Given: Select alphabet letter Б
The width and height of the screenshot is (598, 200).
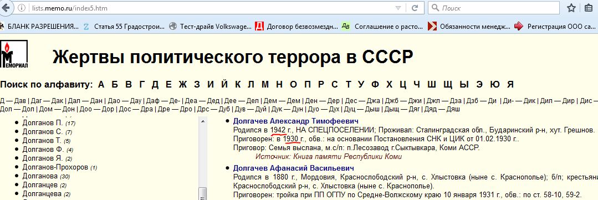Looking at the screenshot, I should point(114,85).
